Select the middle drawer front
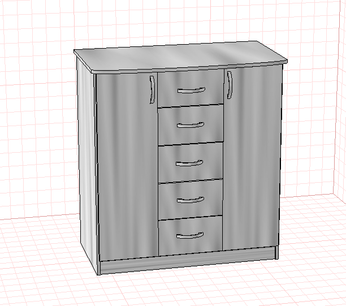This screenshot has height=306, width=346. [x=190, y=162]
